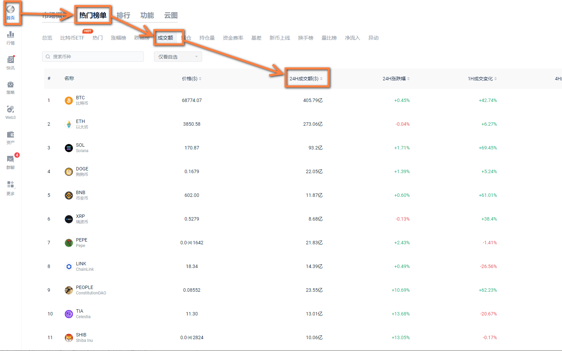Click the TIA Celestia coin icon
The height and width of the screenshot is (351, 562).
coord(69,314)
